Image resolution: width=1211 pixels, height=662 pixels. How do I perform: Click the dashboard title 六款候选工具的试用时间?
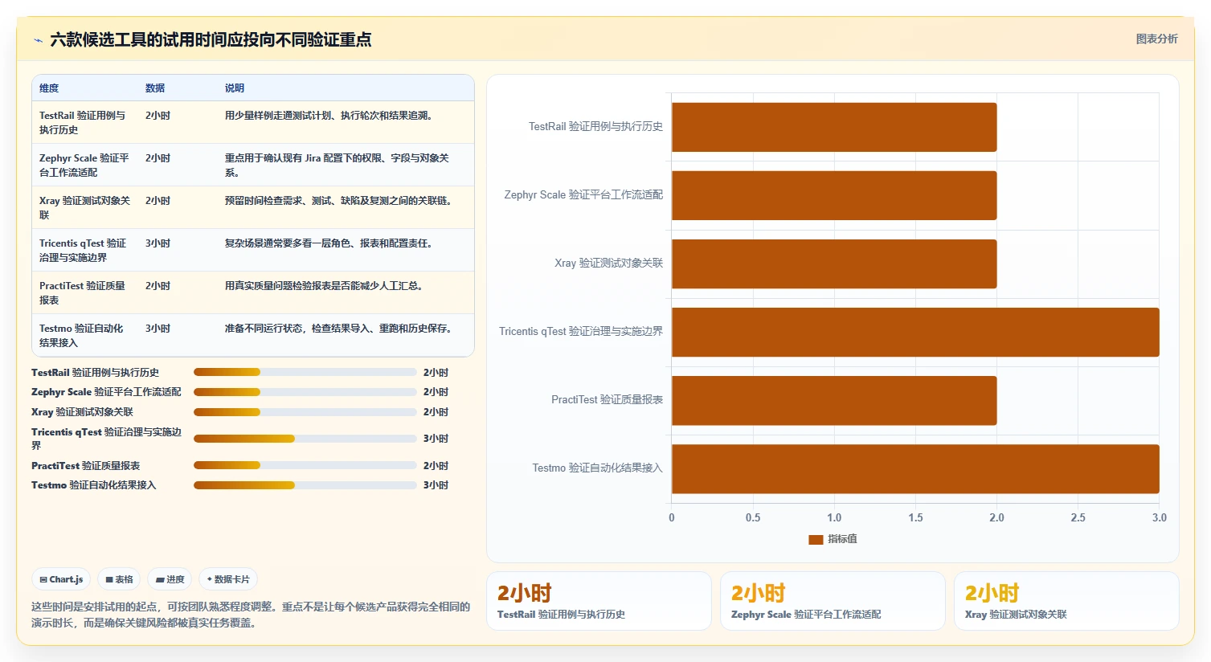[211, 40]
